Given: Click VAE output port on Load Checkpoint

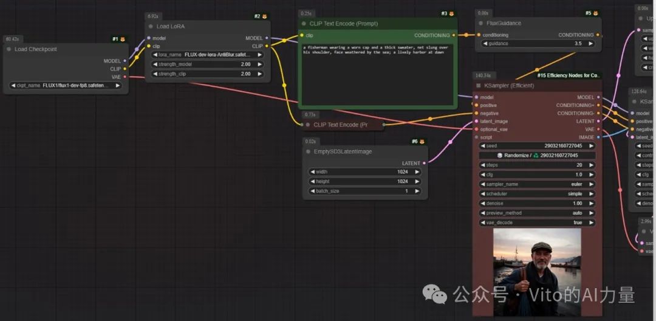Looking at the screenshot, I should [x=125, y=77].
